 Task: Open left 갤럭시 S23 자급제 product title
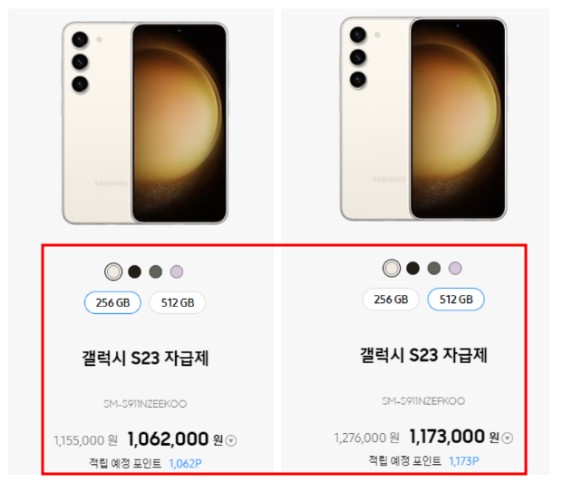145,359
